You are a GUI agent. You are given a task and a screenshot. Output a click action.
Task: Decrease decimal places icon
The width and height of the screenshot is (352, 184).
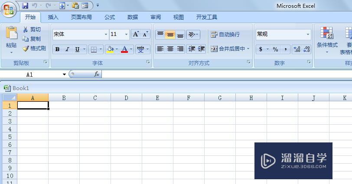(x=306, y=49)
